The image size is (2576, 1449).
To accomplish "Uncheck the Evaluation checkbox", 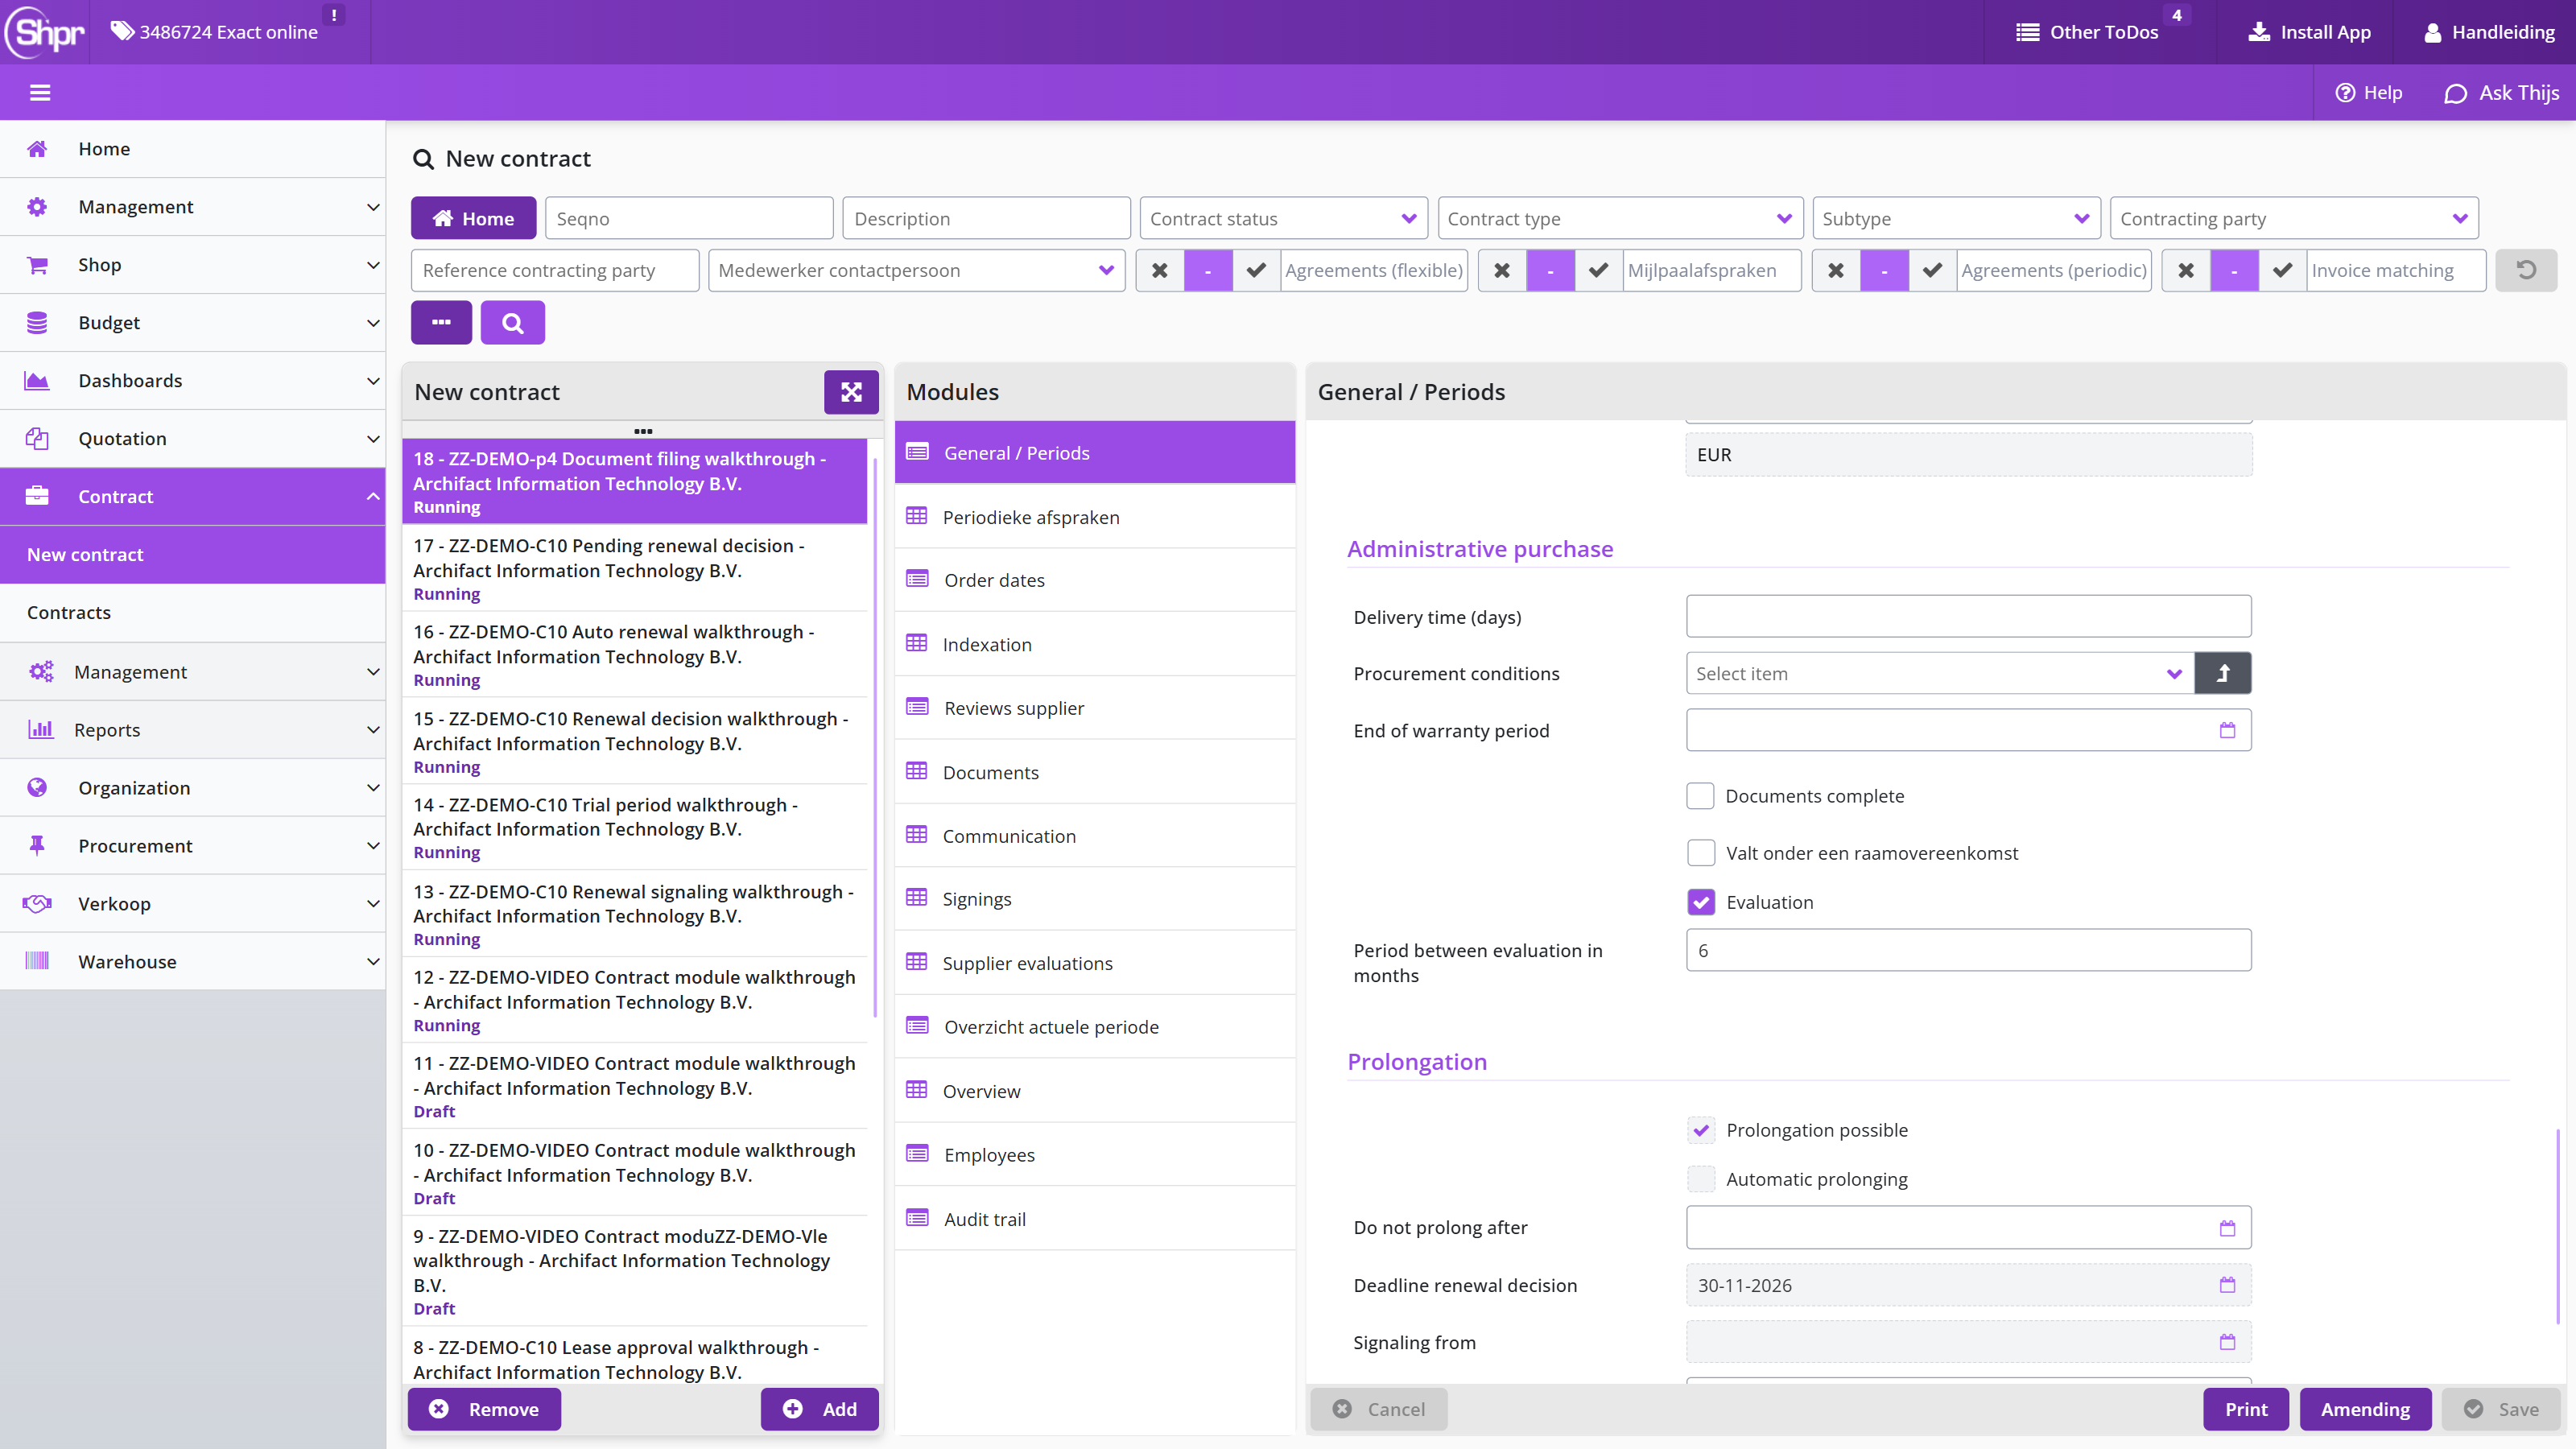I will click(1700, 902).
